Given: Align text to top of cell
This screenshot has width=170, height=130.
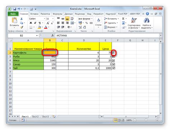Looking at the screenshot, I should coord(58,18).
